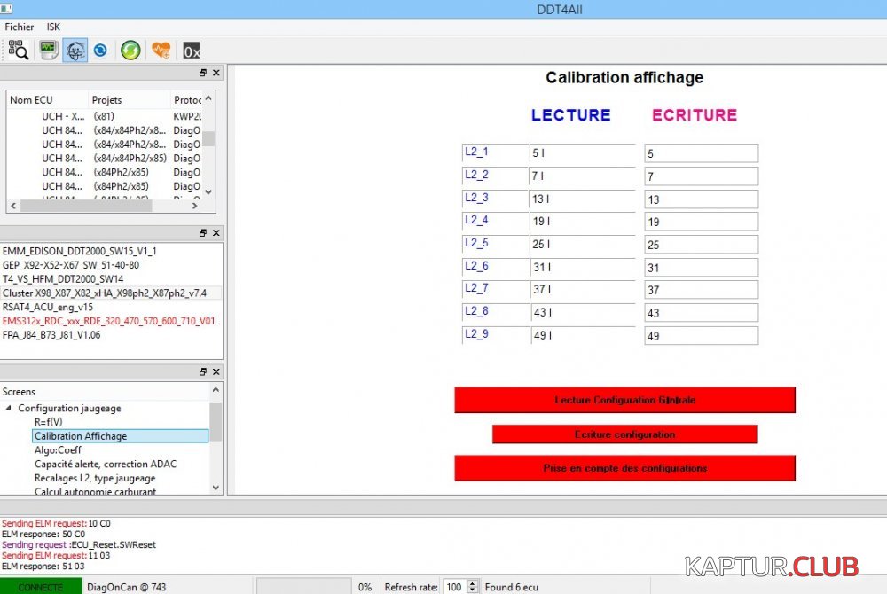The height and width of the screenshot is (594, 887).
Task: Click the blue refresh arrows icon
Action: click(x=100, y=51)
